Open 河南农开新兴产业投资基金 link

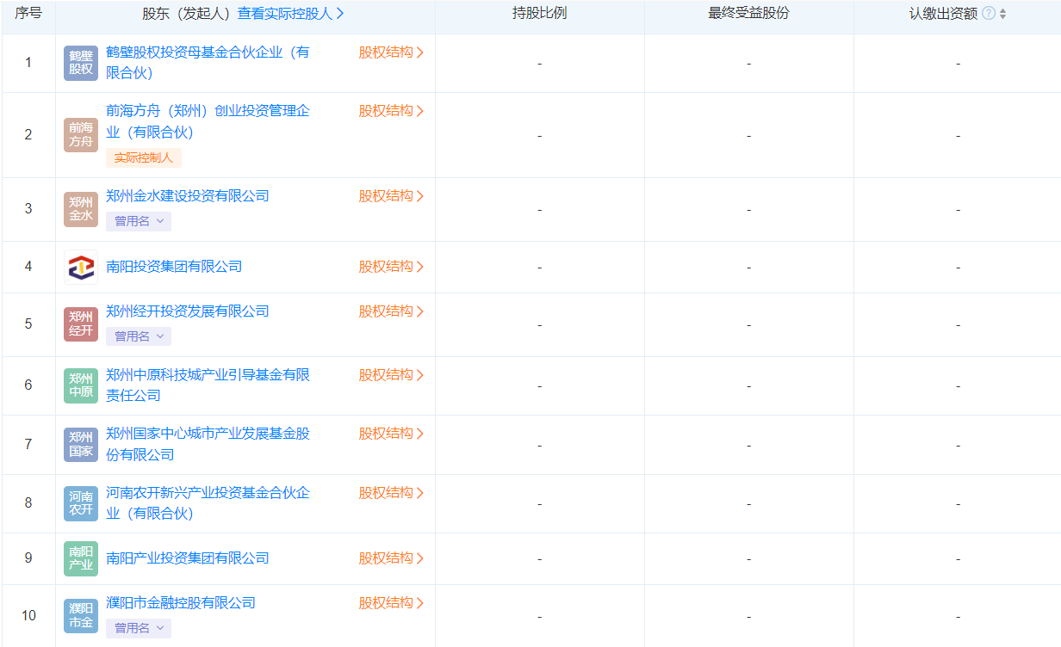pos(208,503)
